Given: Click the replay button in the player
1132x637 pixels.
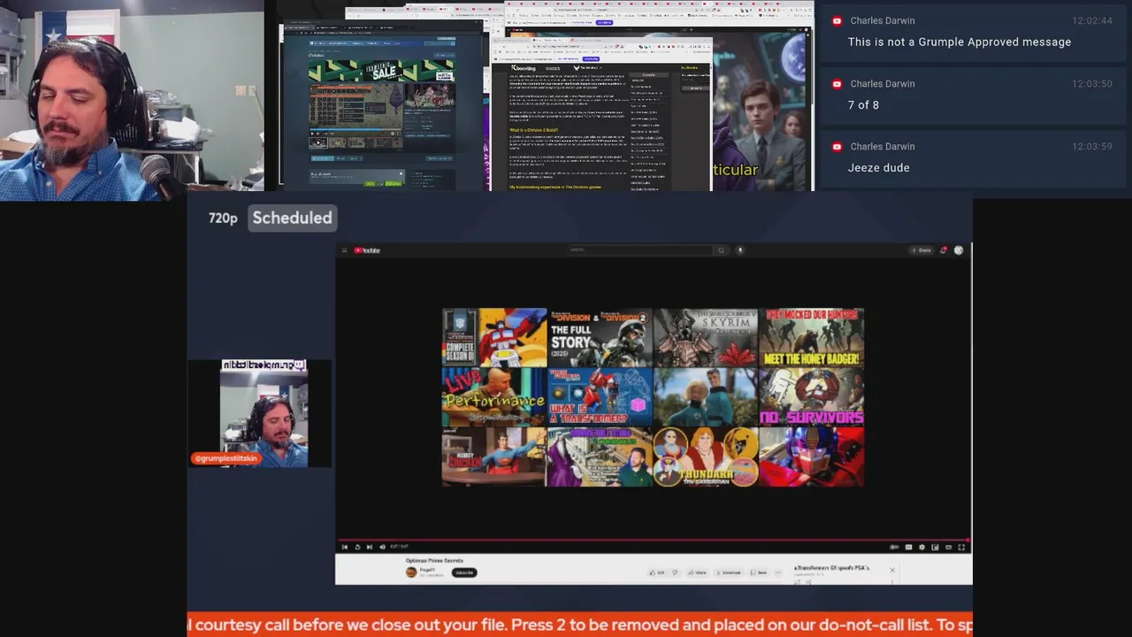Looking at the screenshot, I should point(357,547).
